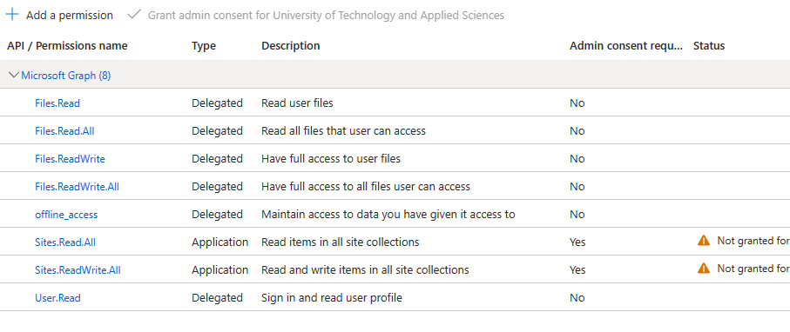Click the Type column header
The height and width of the screenshot is (332, 790).
click(204, 46)
